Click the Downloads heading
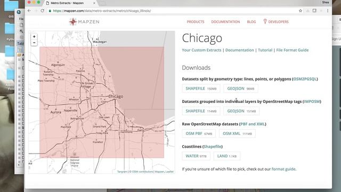This screenshot has height=192, width=341. [196, 68]
